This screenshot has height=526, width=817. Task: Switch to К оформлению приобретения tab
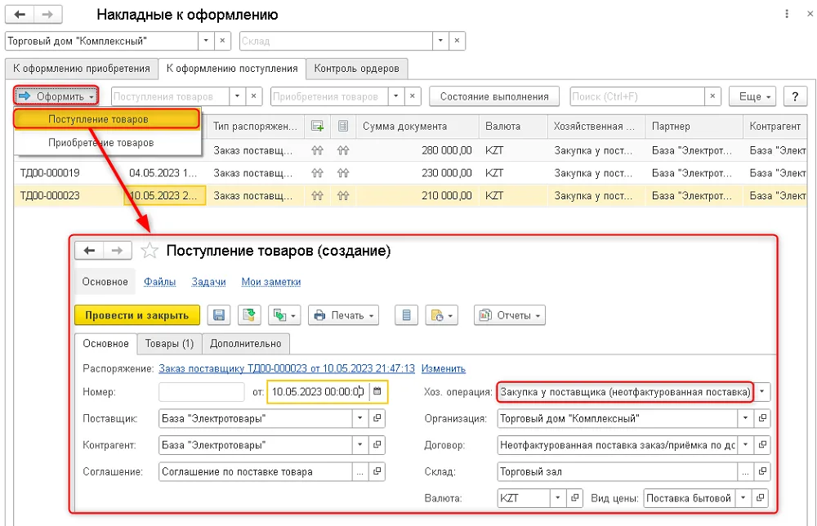coord(81,69)
